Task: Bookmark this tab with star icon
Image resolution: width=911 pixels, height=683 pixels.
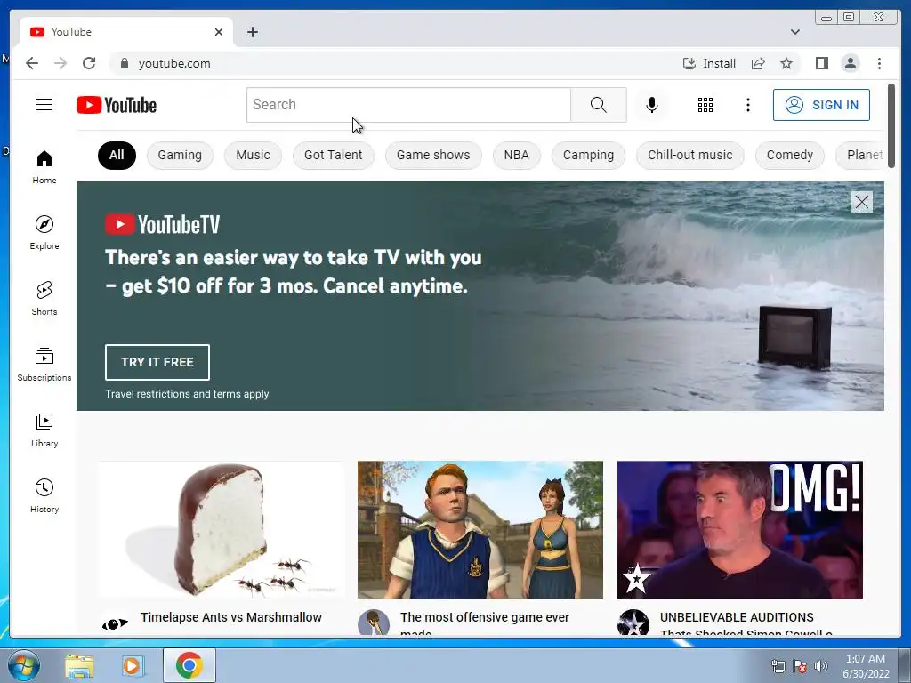Action: tap(786, 63)
